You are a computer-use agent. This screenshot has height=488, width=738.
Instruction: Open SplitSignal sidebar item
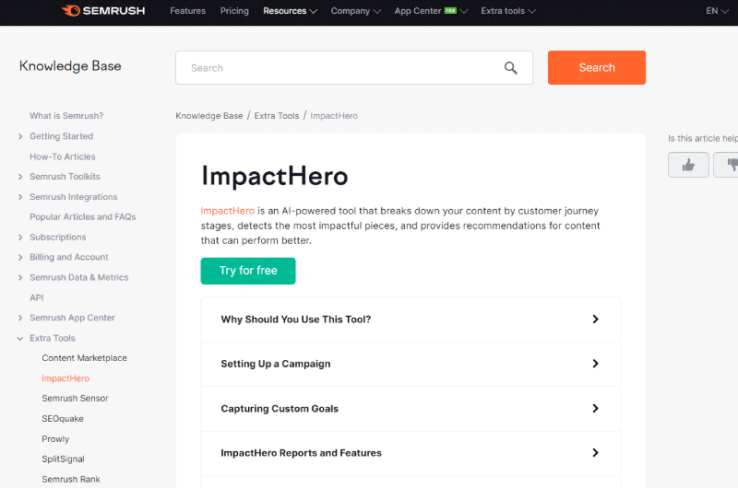[63, 459]
